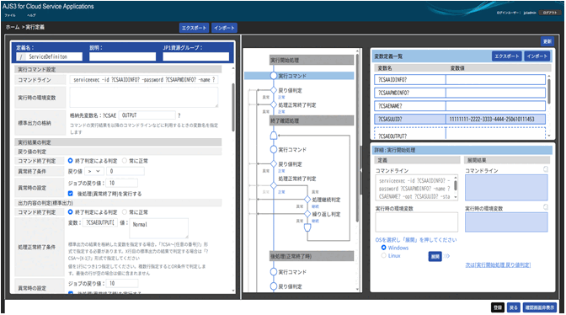566x315 pixels.
Task: Click down arrow of flow diagram scrollbar
Action: tap(357, 289)
